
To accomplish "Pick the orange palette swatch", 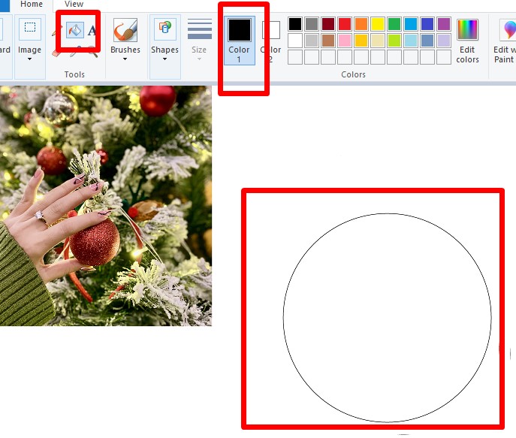I will click(x=361, y=24).
